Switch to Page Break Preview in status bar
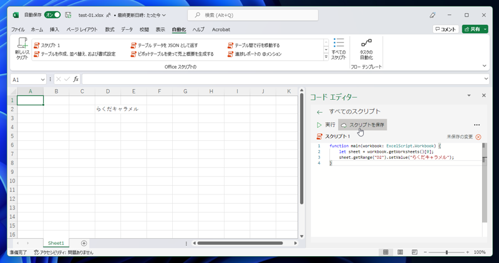This screenshot has height=263, width=499. 414,252
